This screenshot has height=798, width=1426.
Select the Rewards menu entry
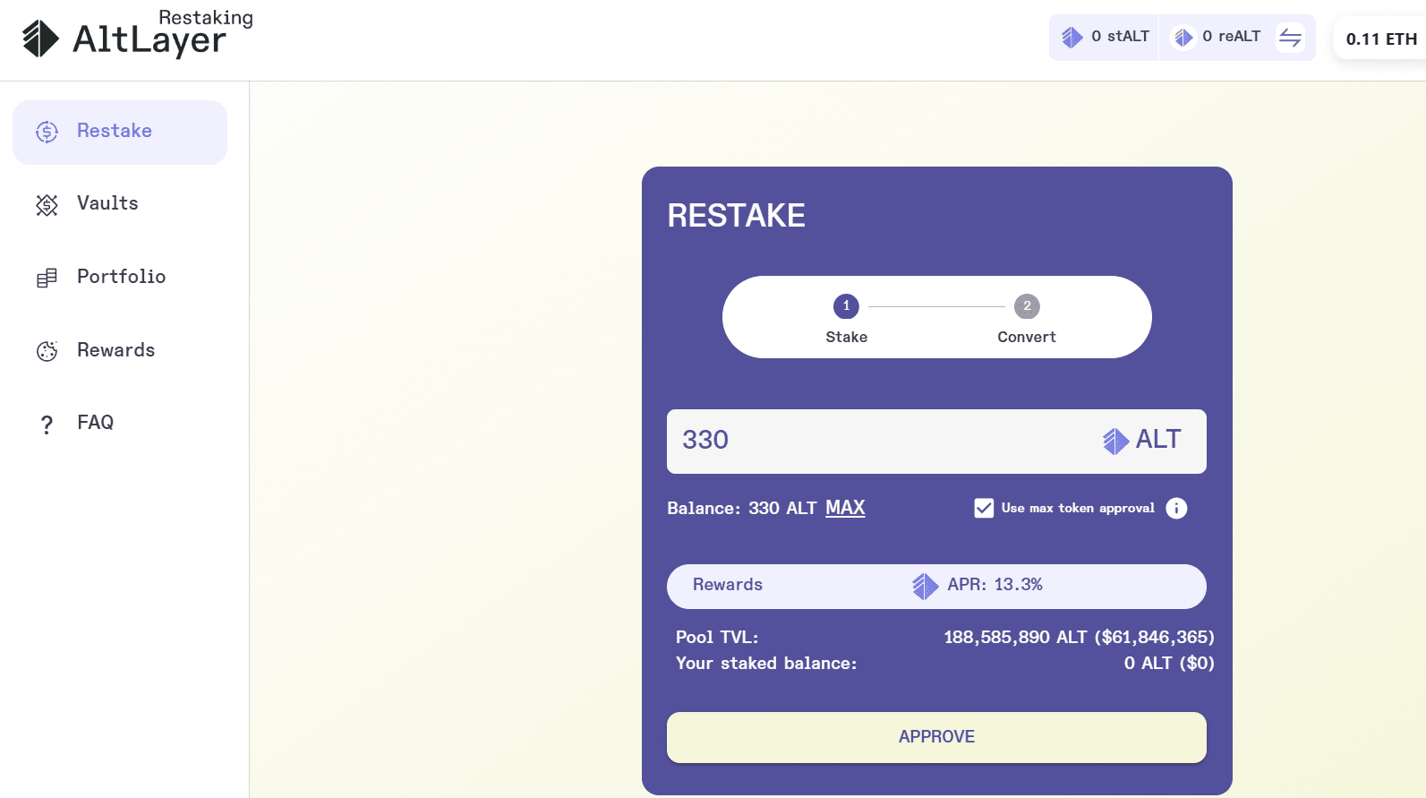coord(115,350)
